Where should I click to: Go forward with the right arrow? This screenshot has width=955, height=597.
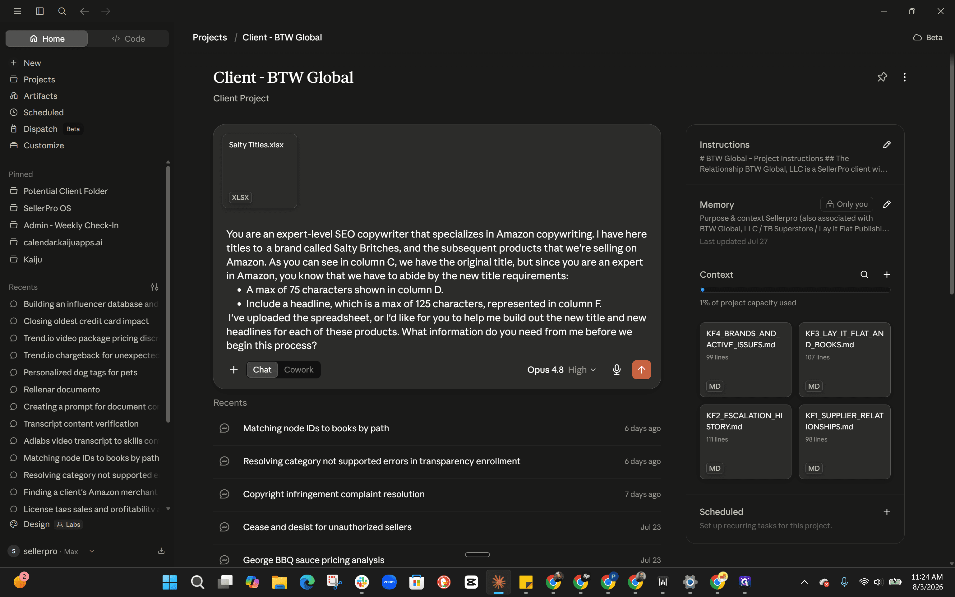click(106, 11)
